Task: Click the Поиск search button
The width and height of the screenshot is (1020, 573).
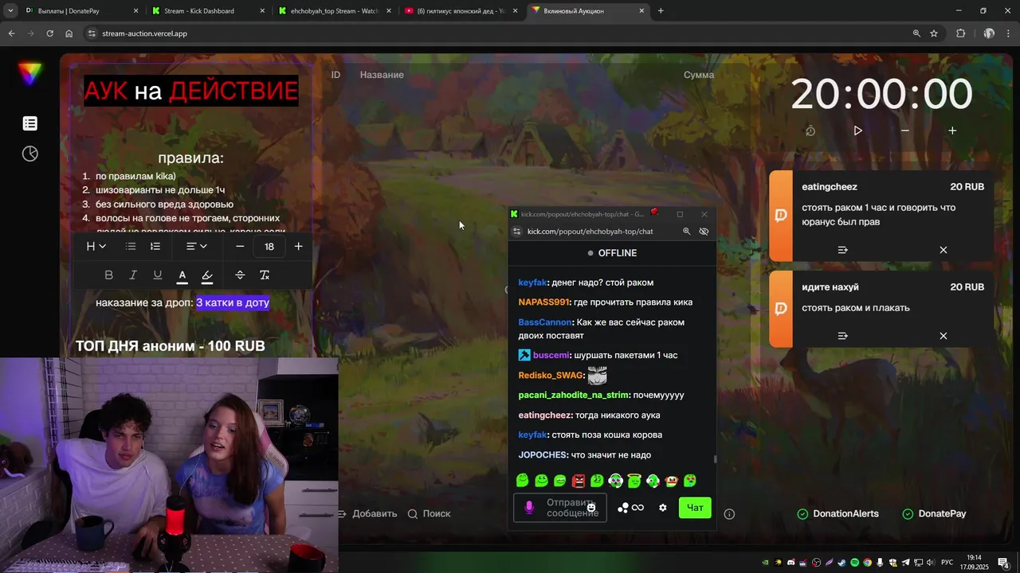Action: [429, 514]
